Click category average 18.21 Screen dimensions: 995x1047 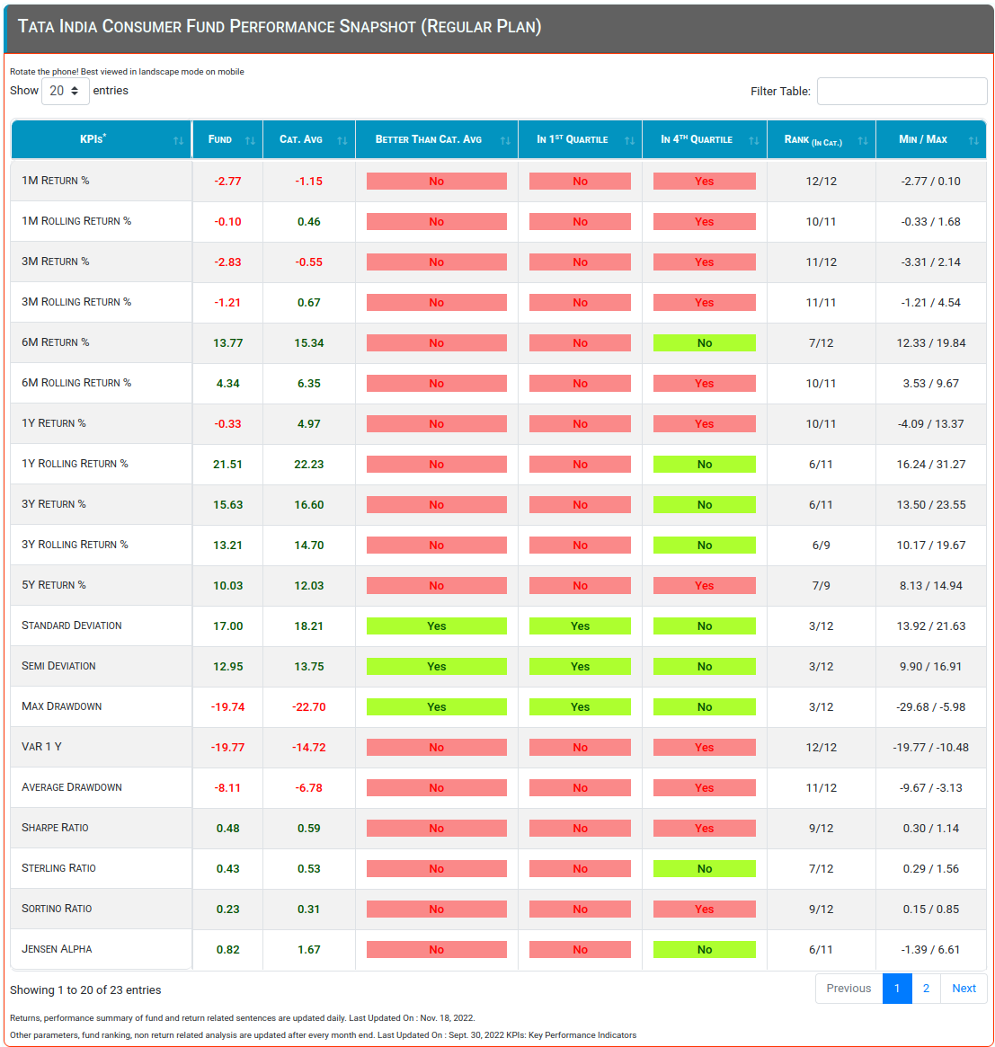point(309,626)
